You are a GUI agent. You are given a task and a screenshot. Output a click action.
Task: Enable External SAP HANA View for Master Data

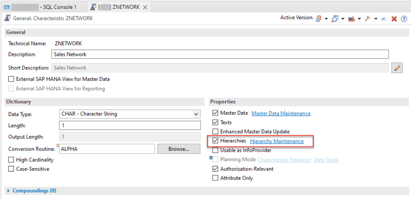pyautogui.click(x=11, y=79)
